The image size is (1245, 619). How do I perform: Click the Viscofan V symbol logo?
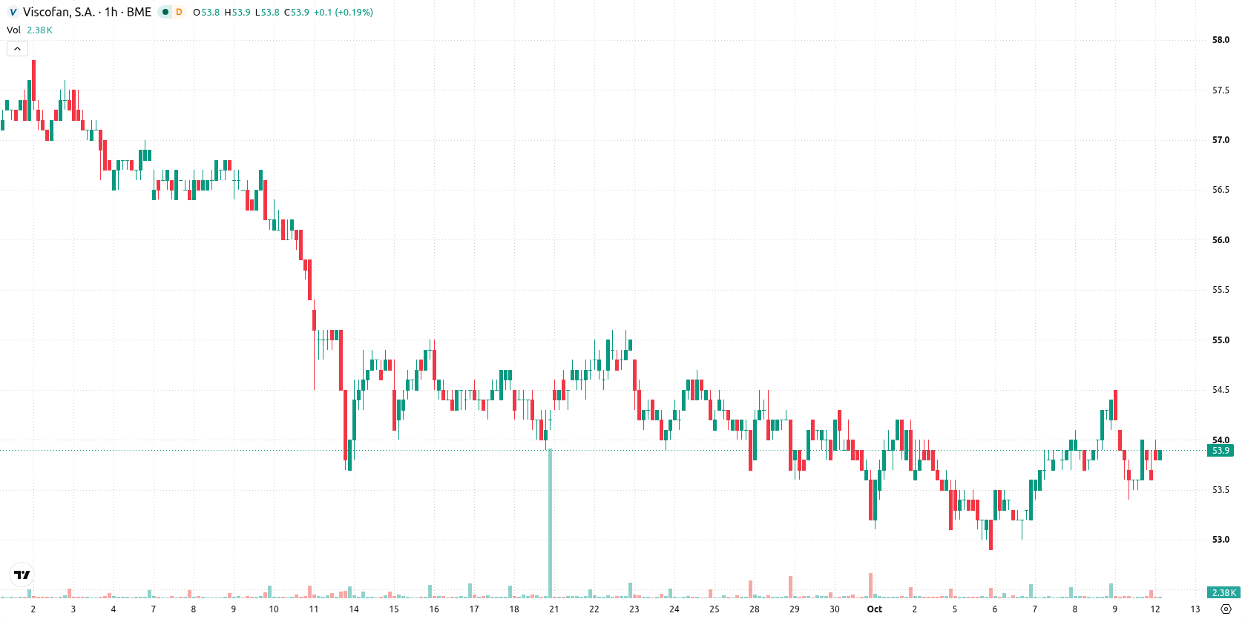tap(13, 13)
